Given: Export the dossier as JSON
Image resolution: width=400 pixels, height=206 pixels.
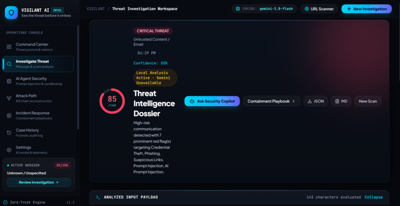Looking at the screenshot, I should pos(316,101).
